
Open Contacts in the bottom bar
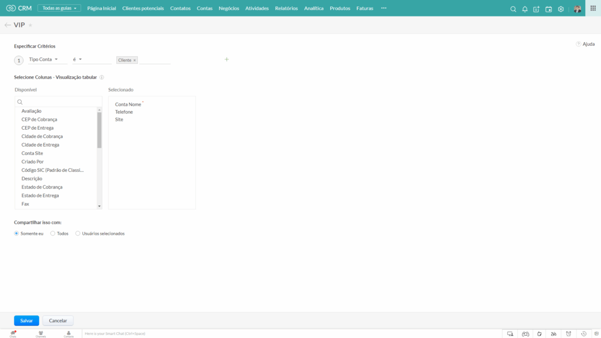(x=69, y=334)
